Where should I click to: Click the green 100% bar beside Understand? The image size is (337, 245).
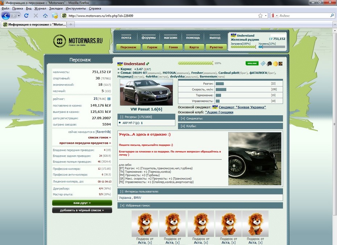195,63
